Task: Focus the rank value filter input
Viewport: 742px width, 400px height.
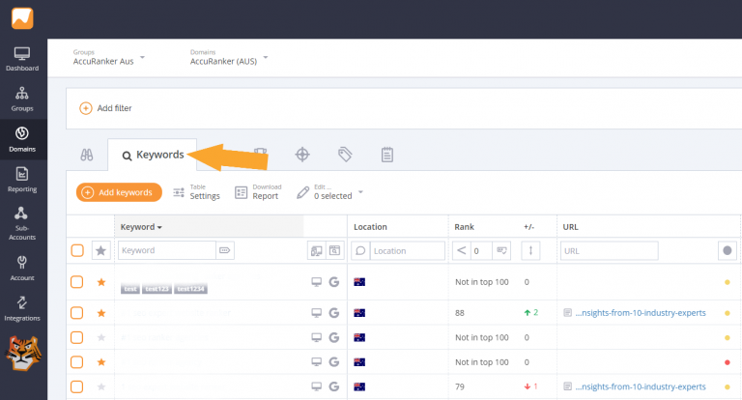Action: 481,251
